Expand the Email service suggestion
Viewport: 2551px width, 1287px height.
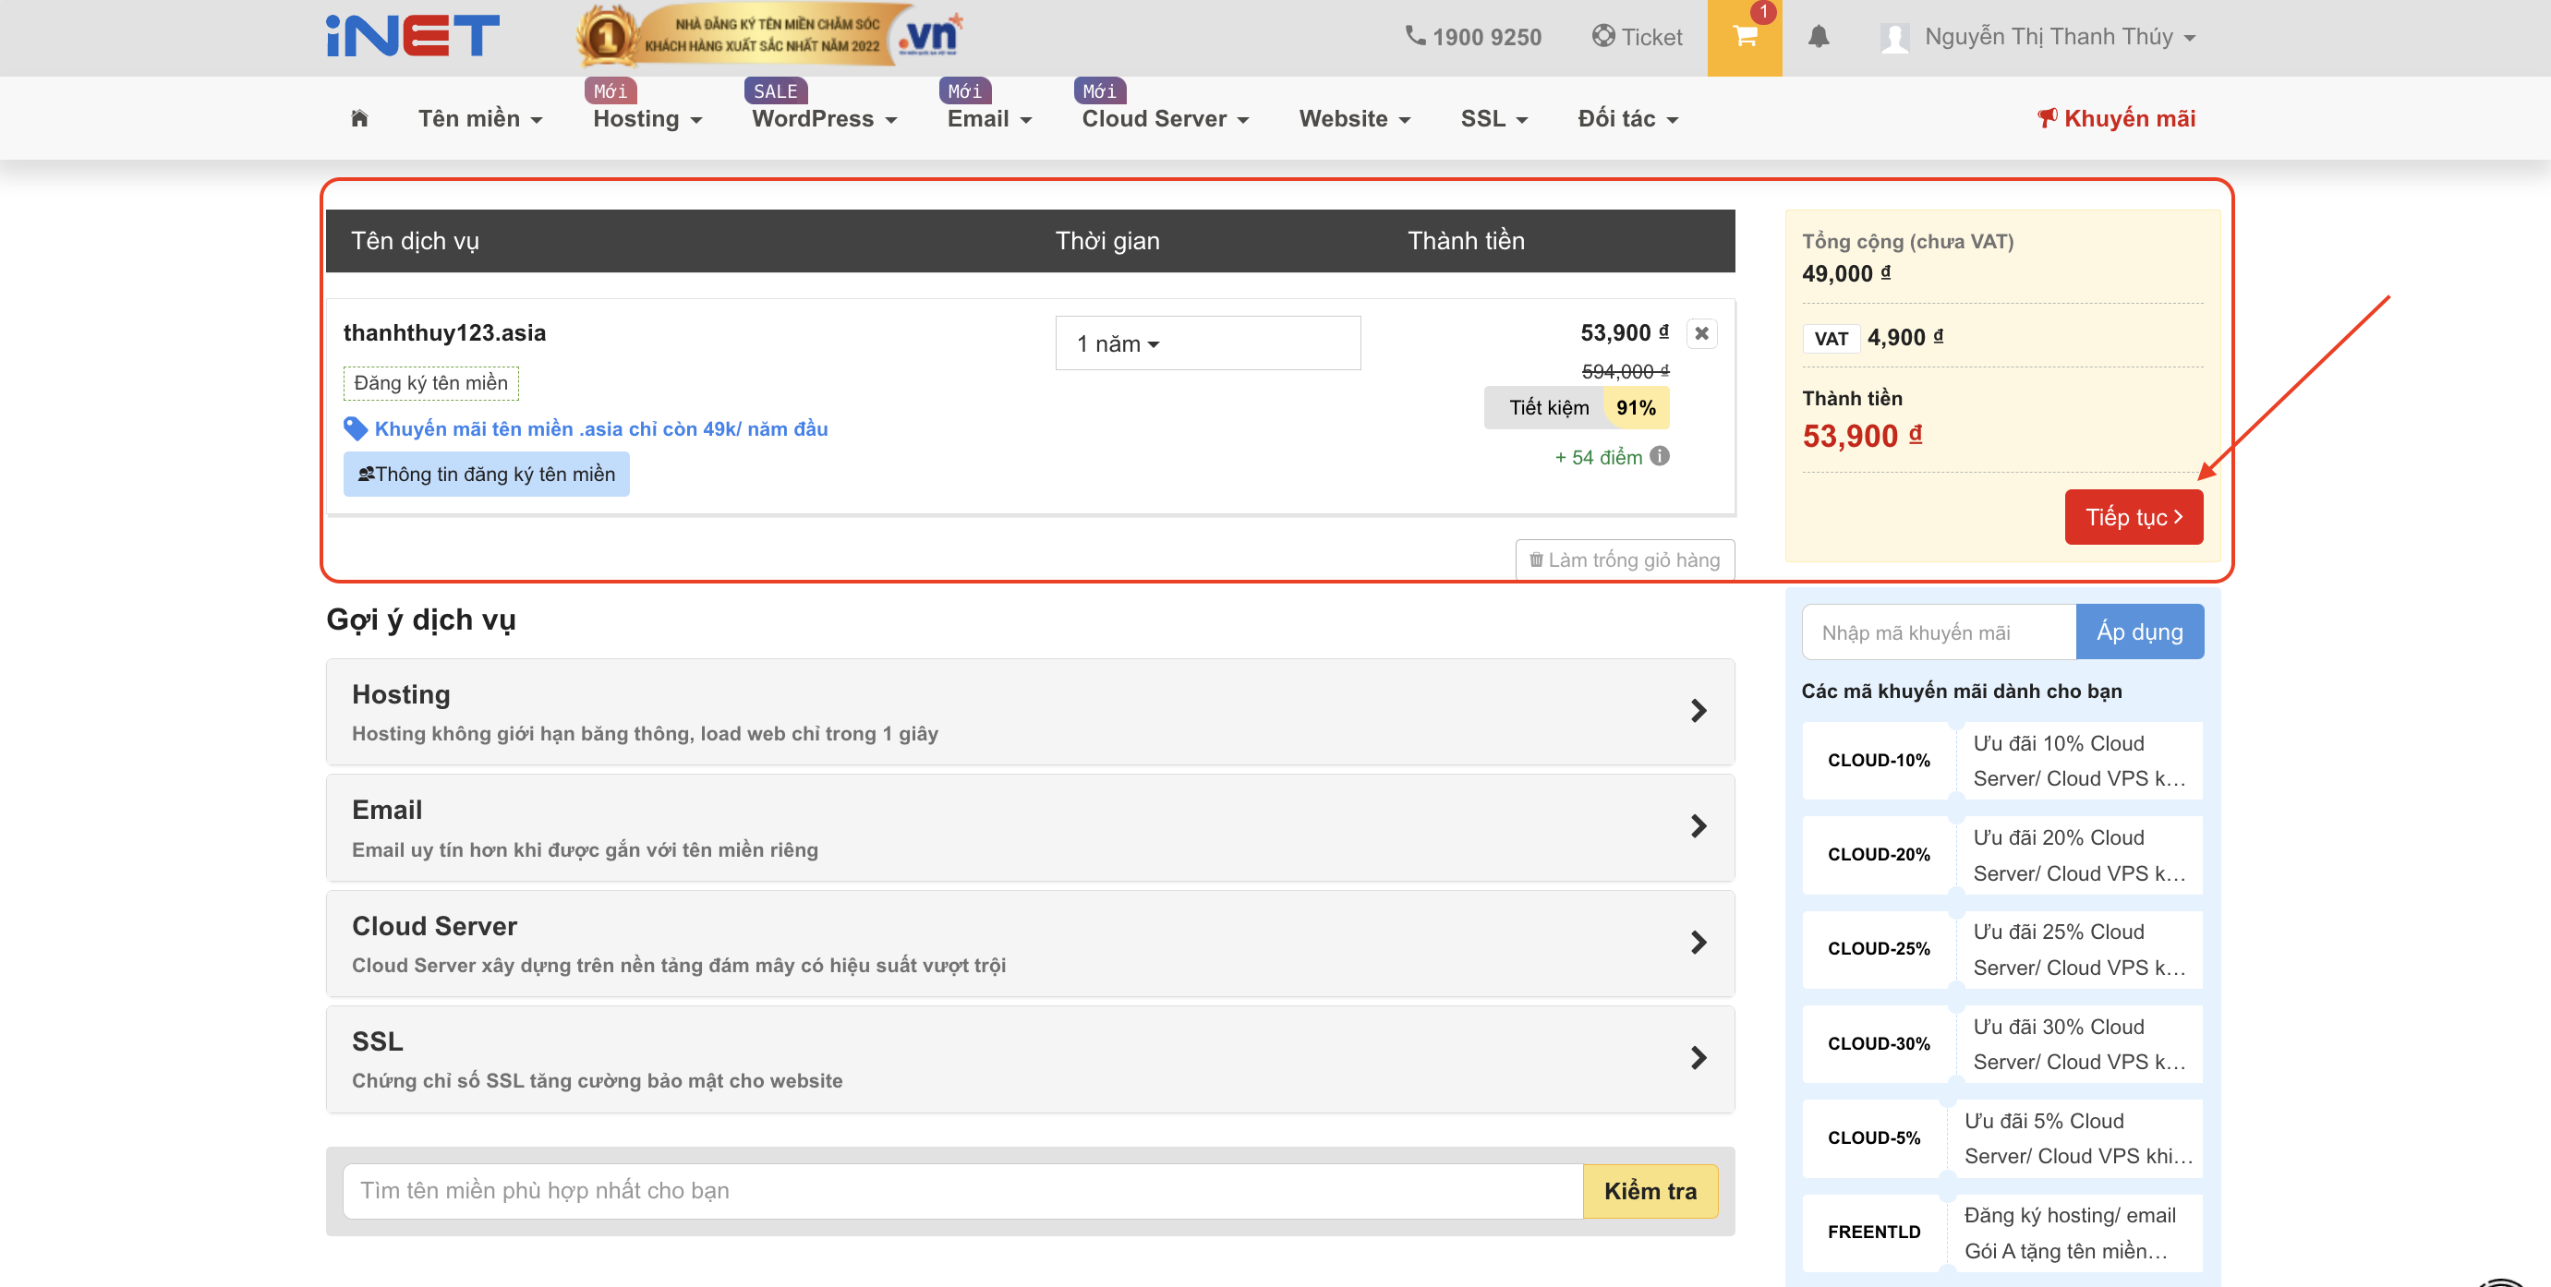1030,827
